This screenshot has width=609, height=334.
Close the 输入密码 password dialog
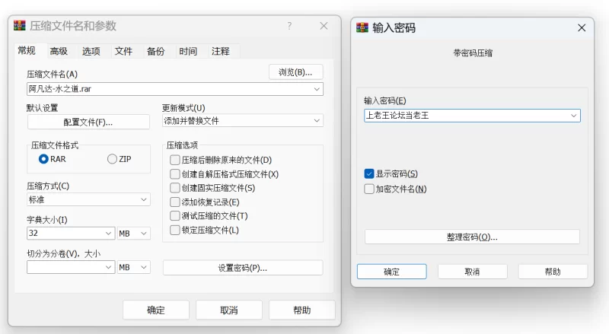tap(582, 28)
